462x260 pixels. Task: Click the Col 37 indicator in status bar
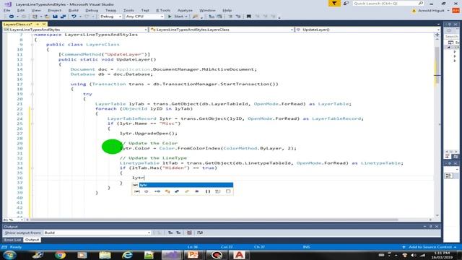pyautogui.click(x=227, y=247)
